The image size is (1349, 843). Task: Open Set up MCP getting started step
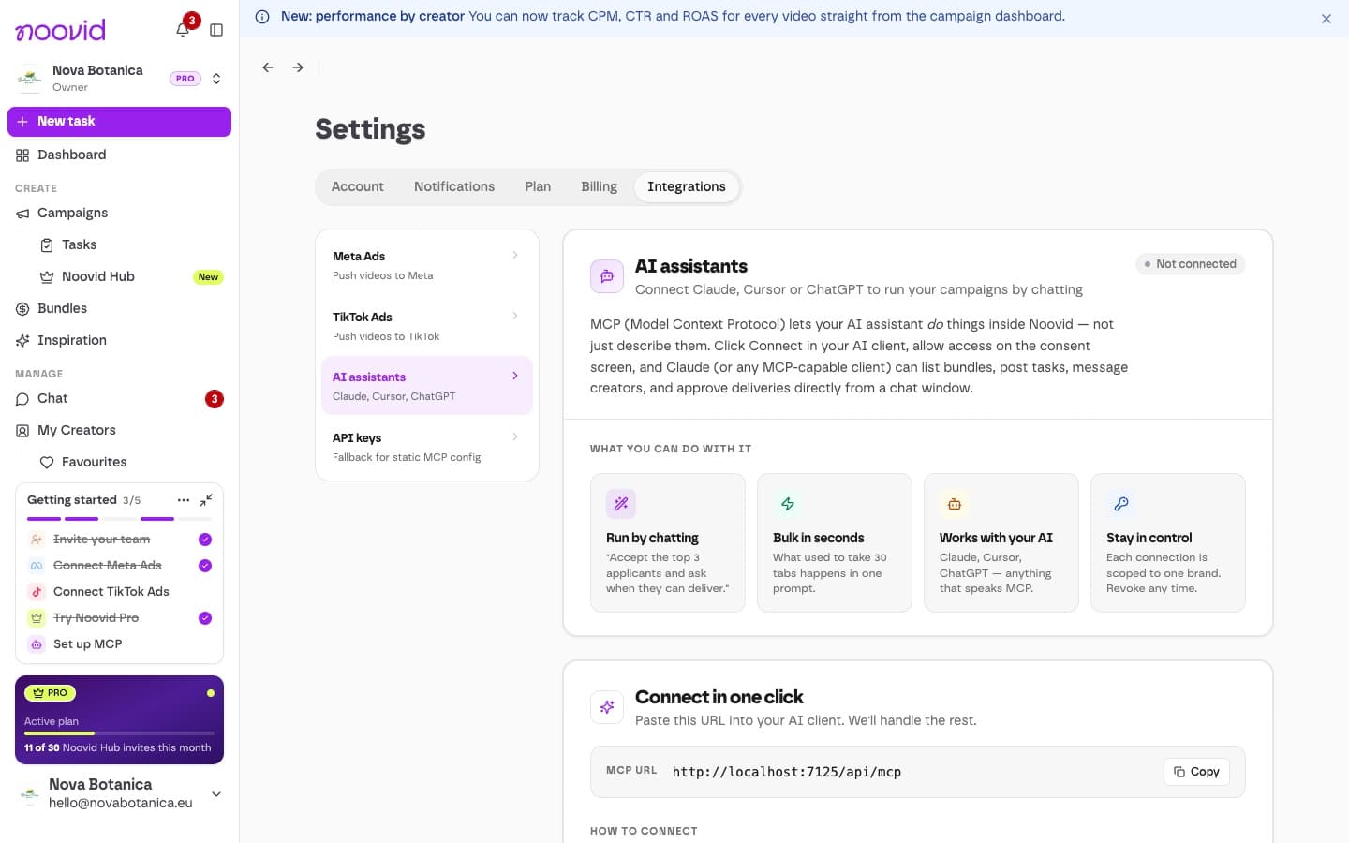120,644
